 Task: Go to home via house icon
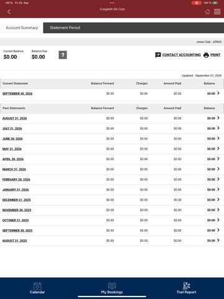pos(207,12)
